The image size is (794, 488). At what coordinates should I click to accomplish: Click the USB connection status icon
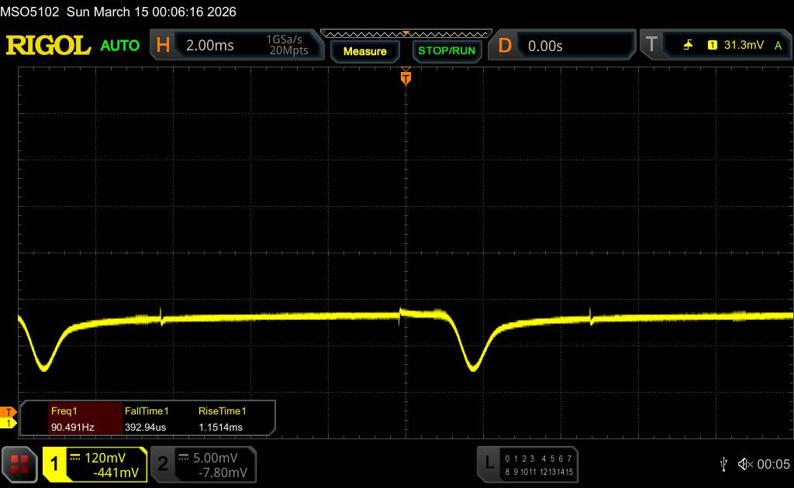pyautogui.click(x=723, y=464)
